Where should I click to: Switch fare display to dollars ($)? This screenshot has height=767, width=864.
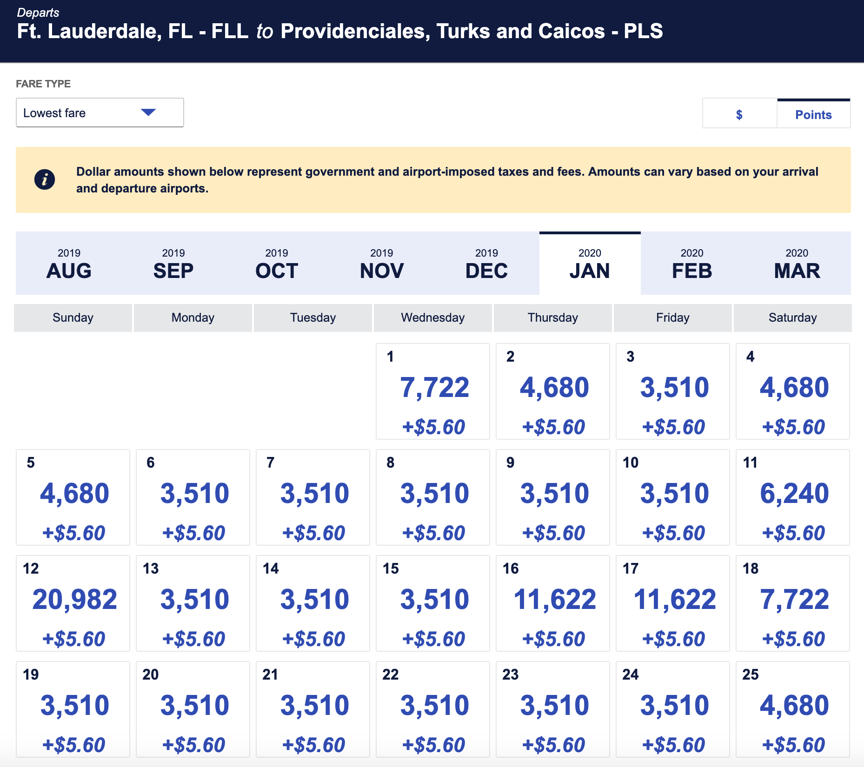(739, 114)
